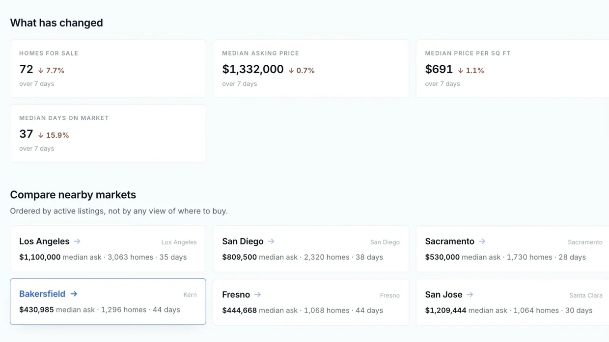Click the 'What has changed' heading

[x=56, y=23]
